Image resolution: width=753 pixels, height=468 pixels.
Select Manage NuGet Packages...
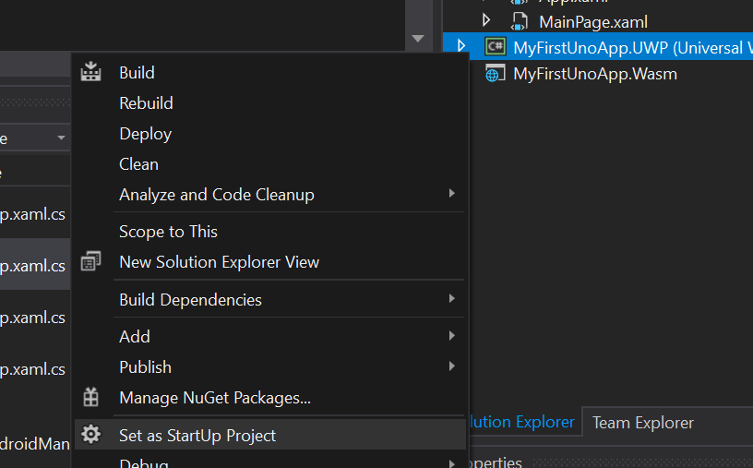point(269,398)
